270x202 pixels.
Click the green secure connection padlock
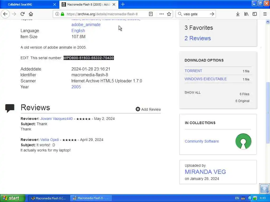pyautogui.click(x=62, y=14)
